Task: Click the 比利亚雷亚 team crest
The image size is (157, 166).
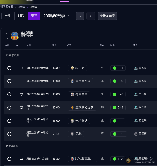Action: coord(72,159)
